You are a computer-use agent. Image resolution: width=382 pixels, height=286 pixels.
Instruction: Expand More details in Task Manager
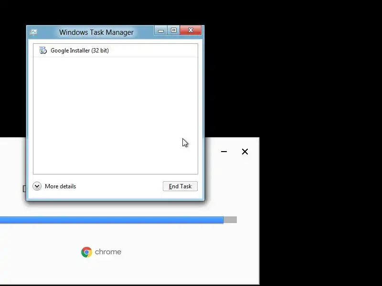37,186
